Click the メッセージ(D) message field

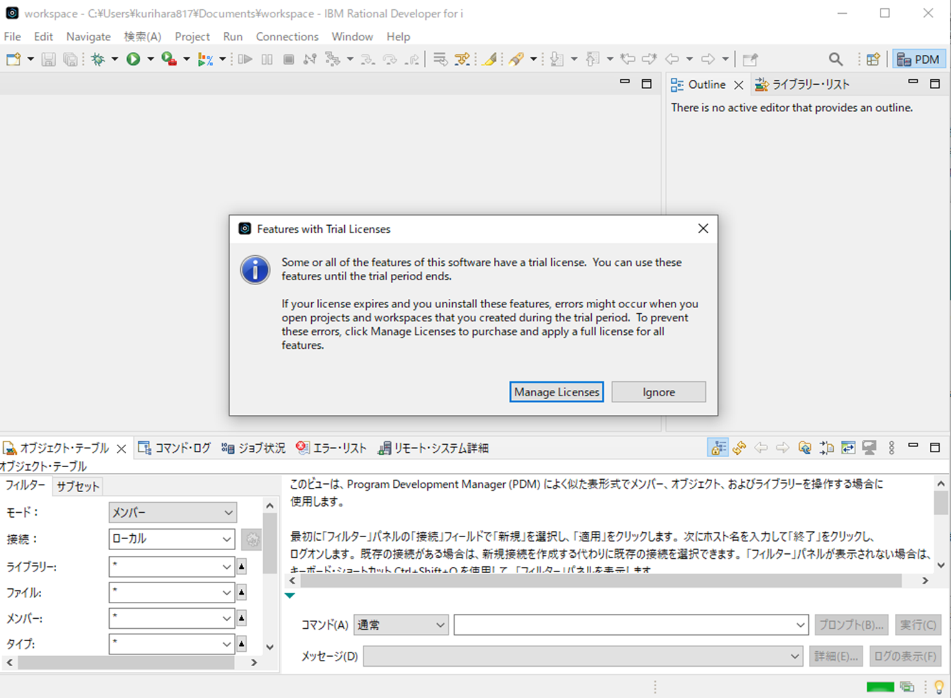582,656
